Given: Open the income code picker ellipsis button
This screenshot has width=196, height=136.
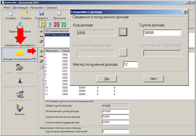Looking at the screenshot, I should 123,32.
